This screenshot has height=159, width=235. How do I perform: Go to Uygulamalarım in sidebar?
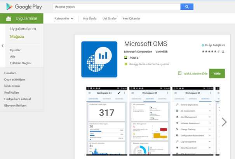click(23, 29)
